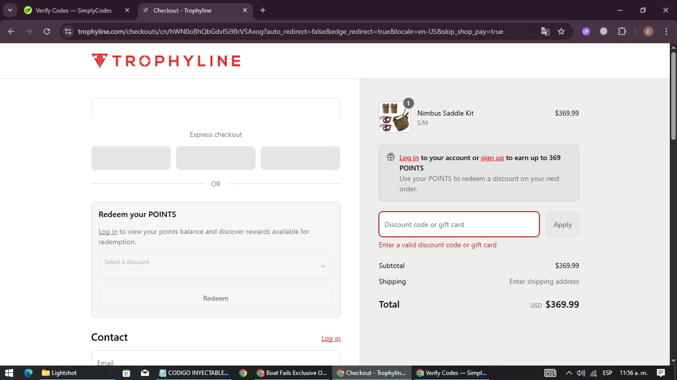The height and width of the screenshot is (380, 677).
Task: Close the Checkout - Trophyline tab
Action: 245,10
